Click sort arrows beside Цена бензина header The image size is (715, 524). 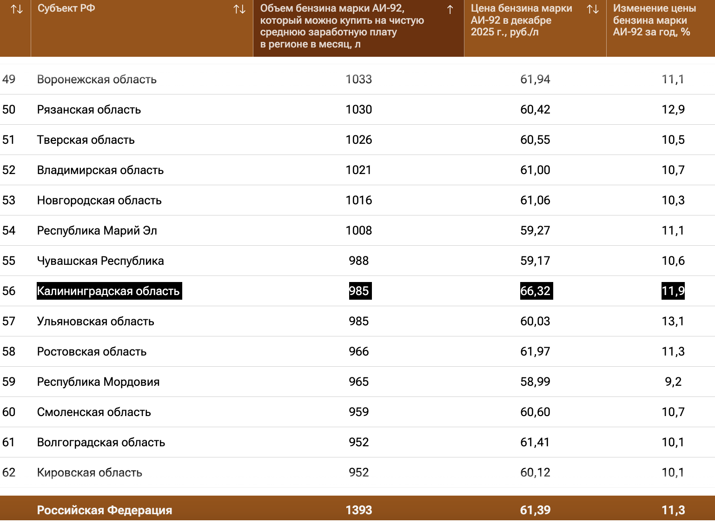click(593, 9)
